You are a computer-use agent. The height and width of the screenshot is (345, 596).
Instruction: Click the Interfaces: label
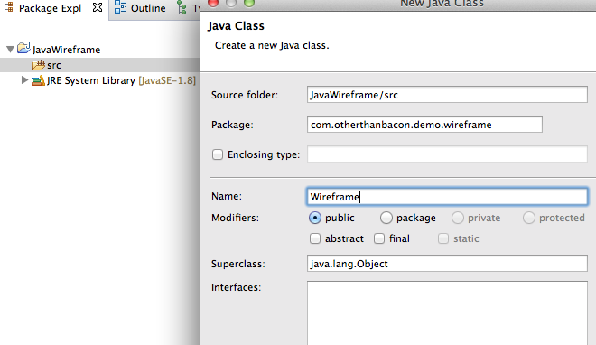click(x=236, y=287)
